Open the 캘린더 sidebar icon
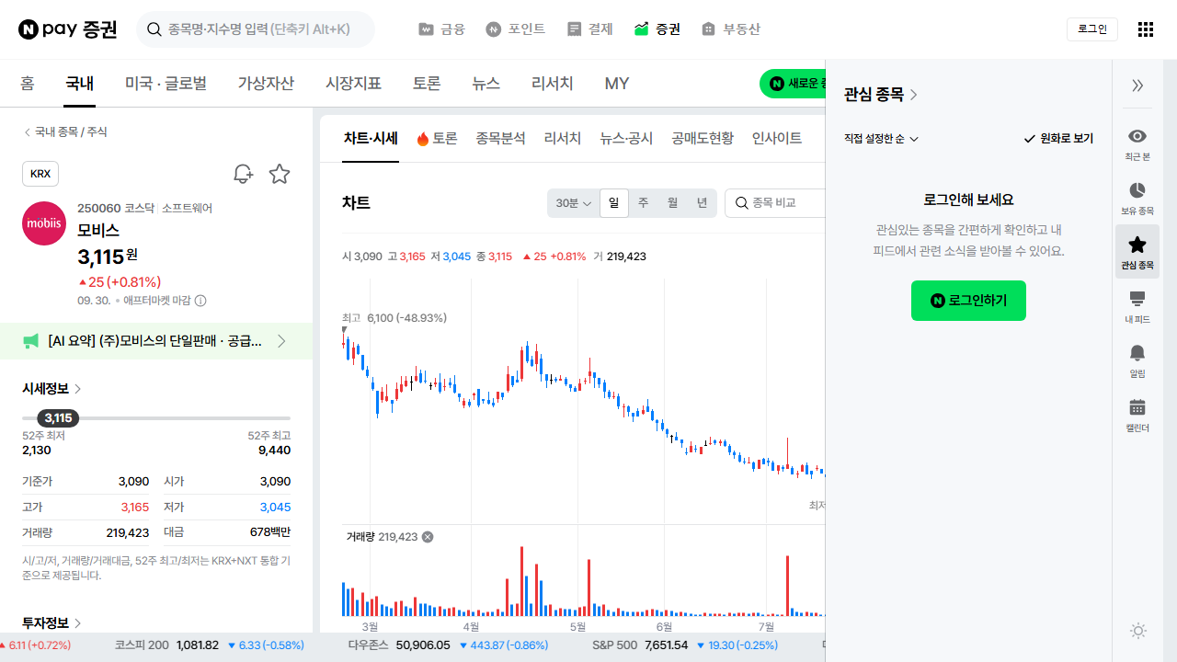The height and width of the screenshot is (662, 1177). click(x=1137, y=415)
